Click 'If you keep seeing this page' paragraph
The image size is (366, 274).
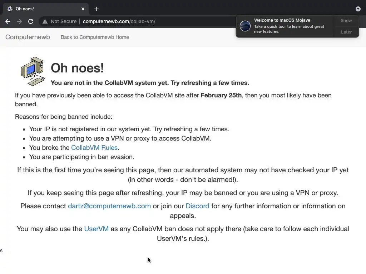click(183, 193)
